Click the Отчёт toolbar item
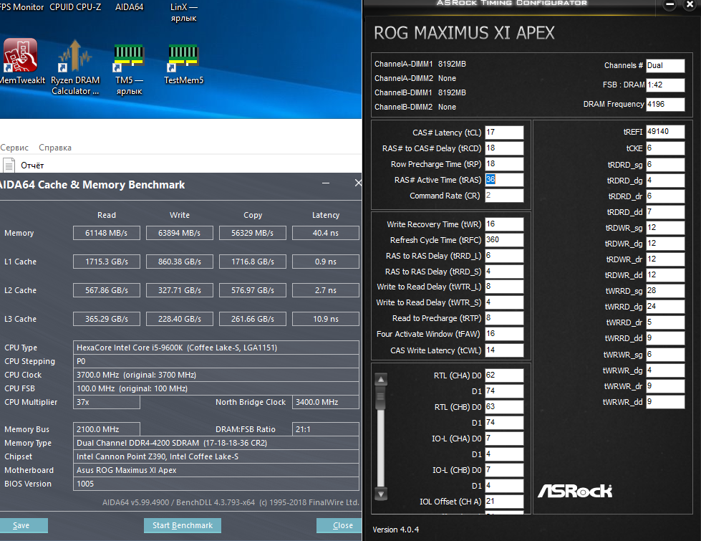 [x=32, y=166]
